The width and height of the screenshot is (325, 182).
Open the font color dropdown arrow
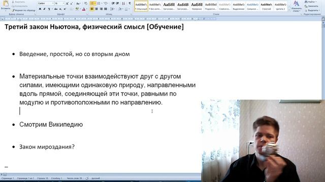click(86, 9)
